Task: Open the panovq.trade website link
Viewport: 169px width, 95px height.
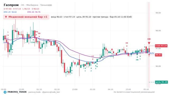Action: [x=35, y=92]
